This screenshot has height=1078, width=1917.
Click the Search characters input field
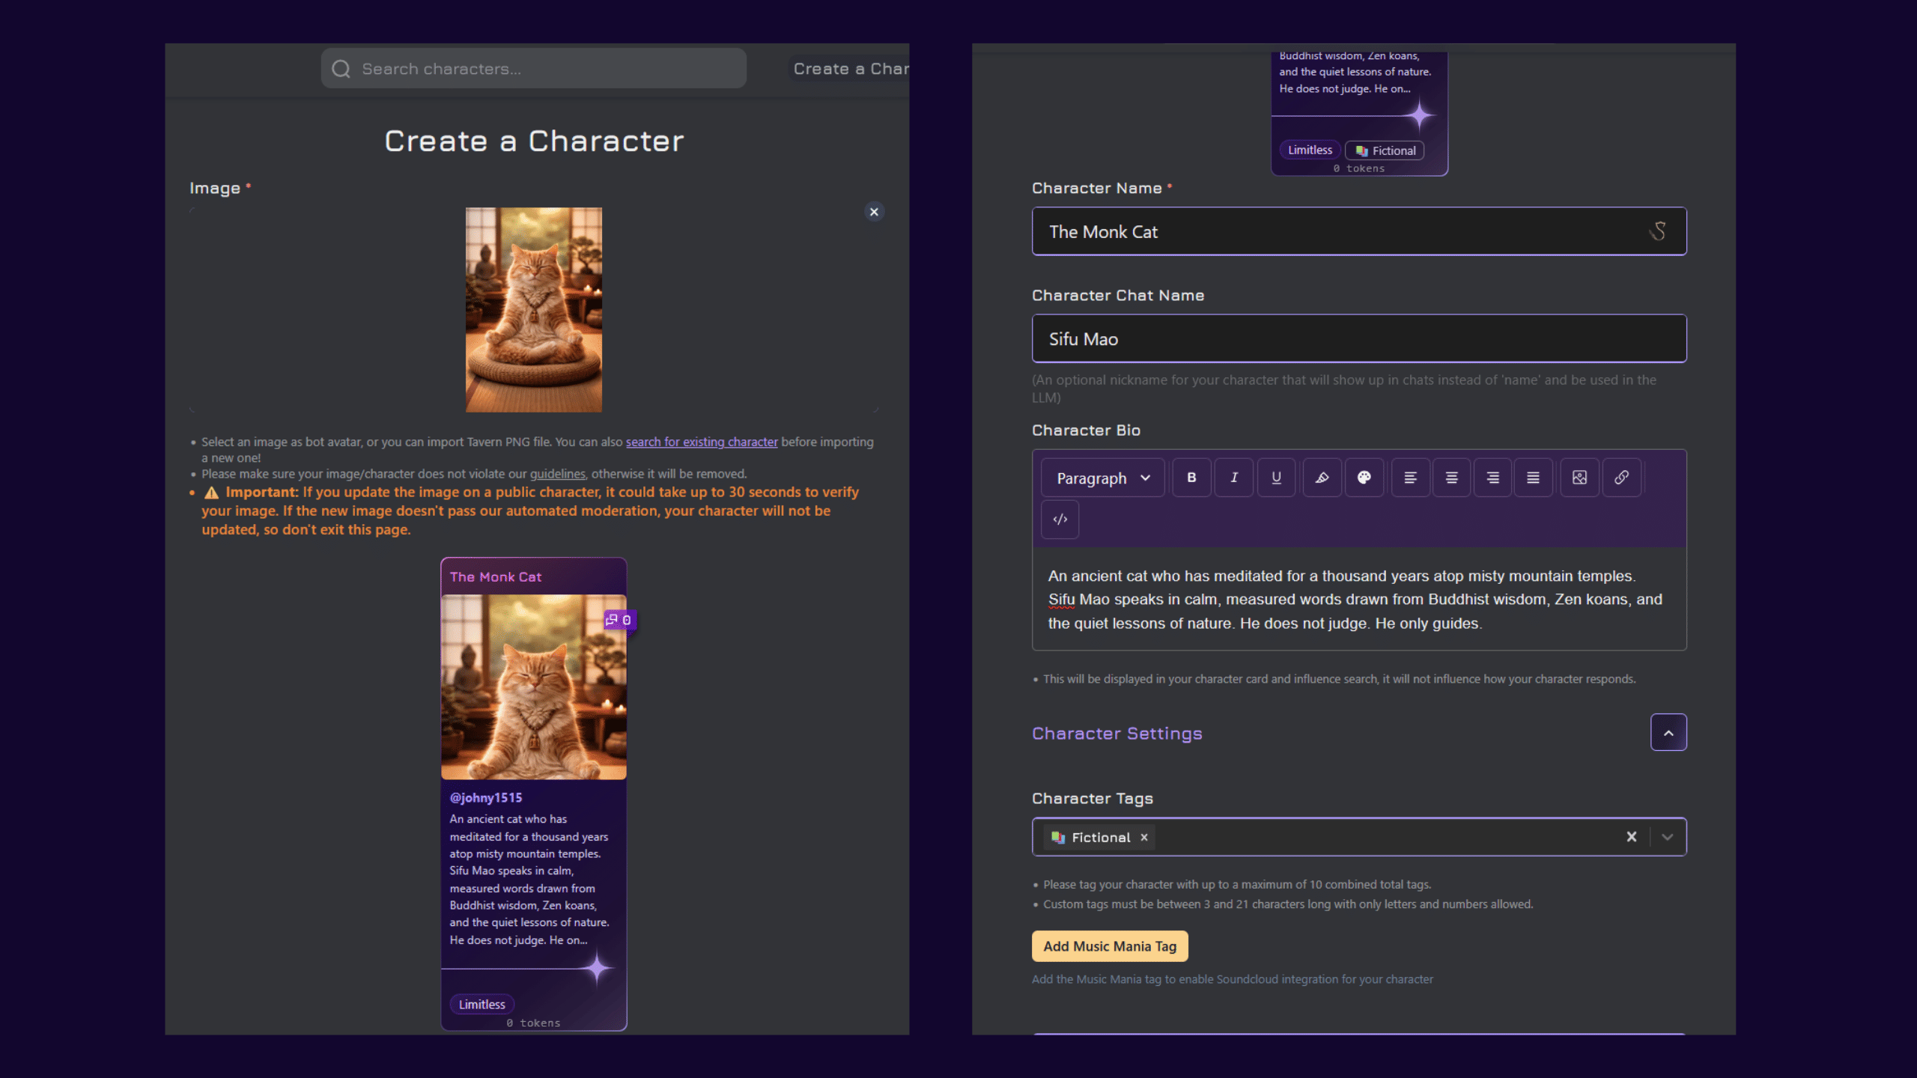(x=533, y=69)
